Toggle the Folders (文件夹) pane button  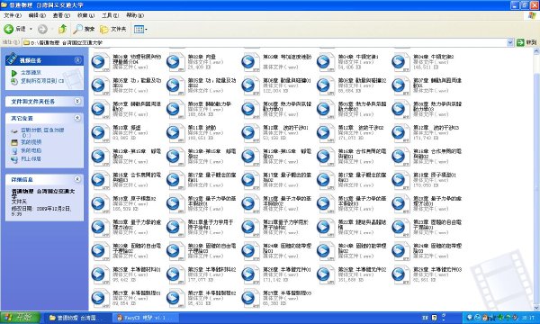(113, 30)
